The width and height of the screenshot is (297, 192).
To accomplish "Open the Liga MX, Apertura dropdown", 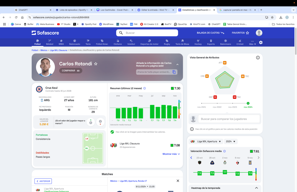I will click(206, 141).
